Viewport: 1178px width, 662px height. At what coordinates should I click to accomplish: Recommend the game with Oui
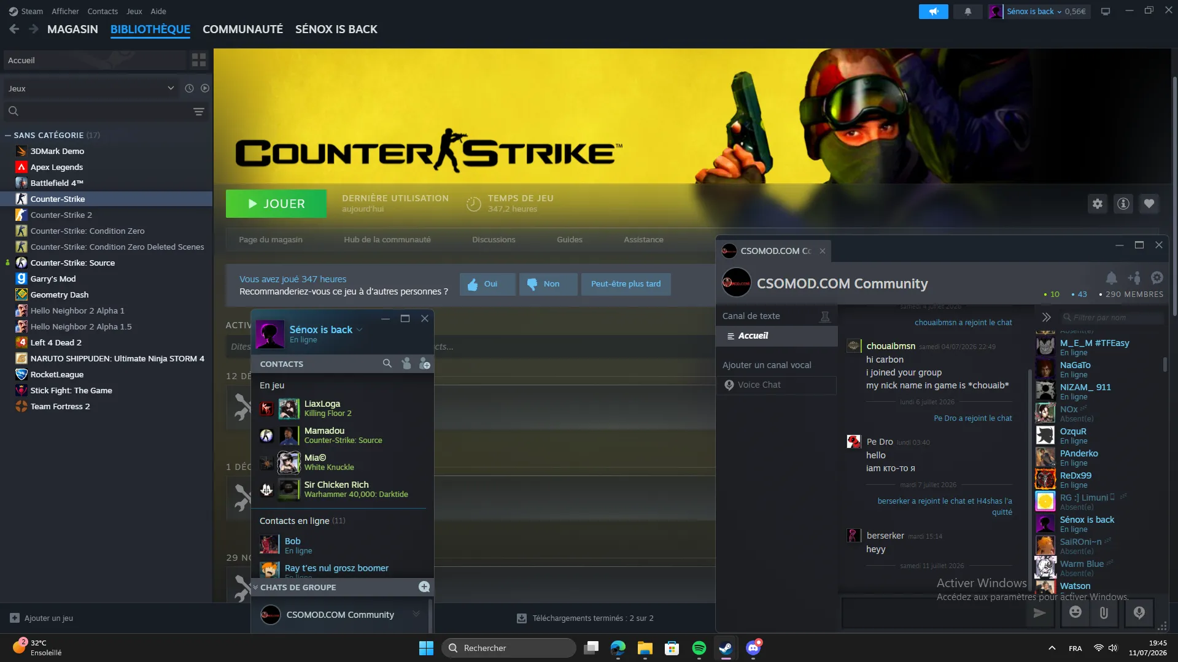(x=487, y=284)
